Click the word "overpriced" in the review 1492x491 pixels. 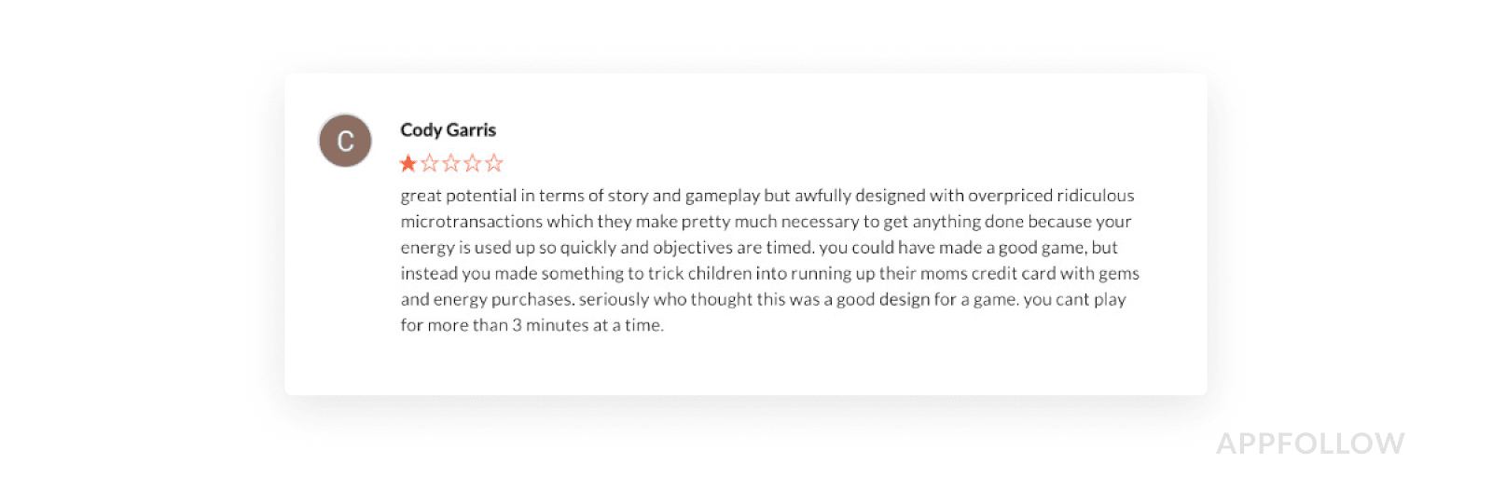[1010, 196]
